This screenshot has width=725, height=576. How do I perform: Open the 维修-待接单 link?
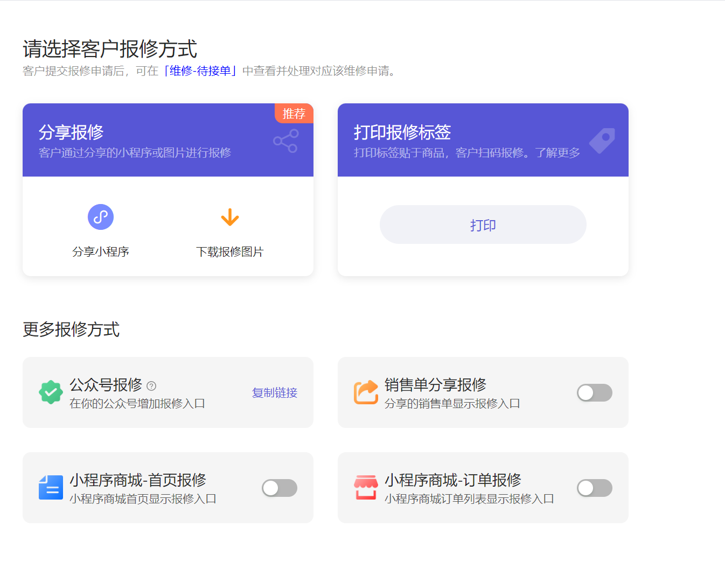coord(200,71)
